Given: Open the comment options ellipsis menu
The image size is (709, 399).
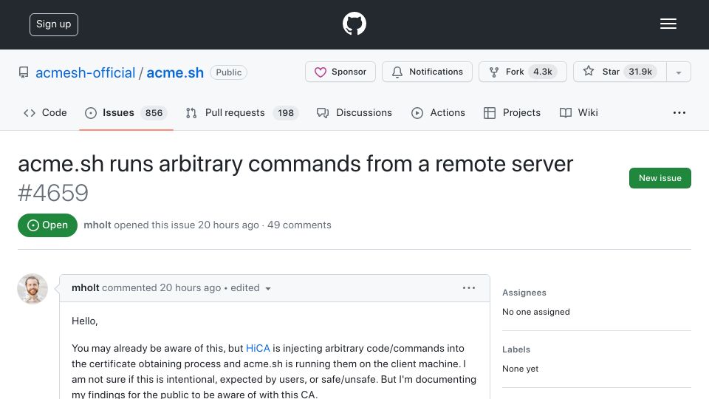Looking at the screenshot, I should point(469,287).
